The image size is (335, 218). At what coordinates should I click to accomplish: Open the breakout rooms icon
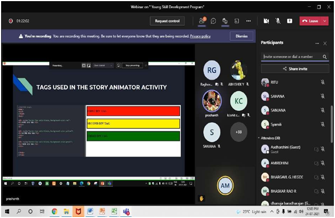(237, 21)
